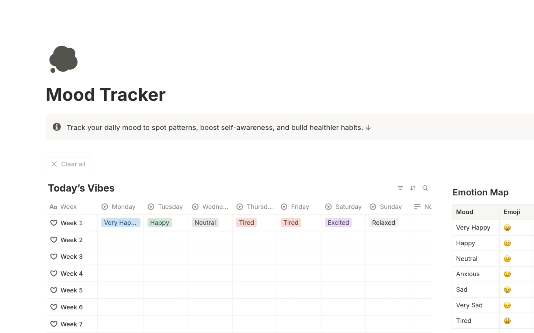Click the X icon inside the Clear all button
The height and width of the screenshot is (333, 534).
tap(54, 164)
